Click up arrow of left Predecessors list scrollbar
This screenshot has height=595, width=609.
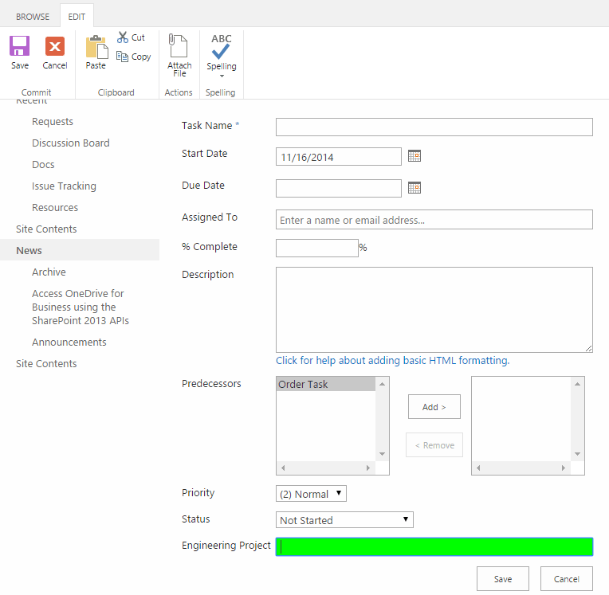point(382,384)
